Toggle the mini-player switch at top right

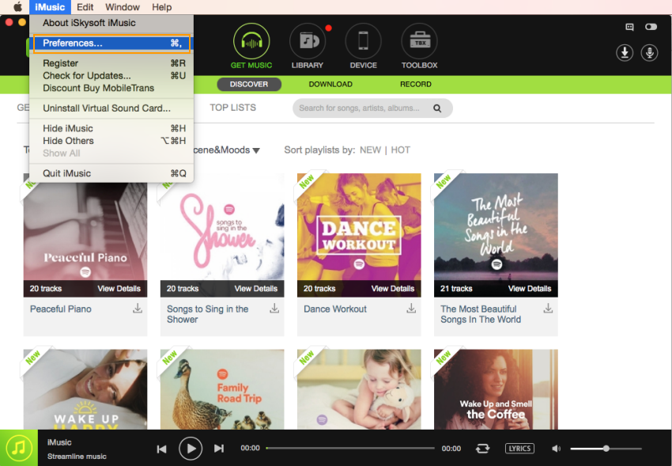(651, 27)
